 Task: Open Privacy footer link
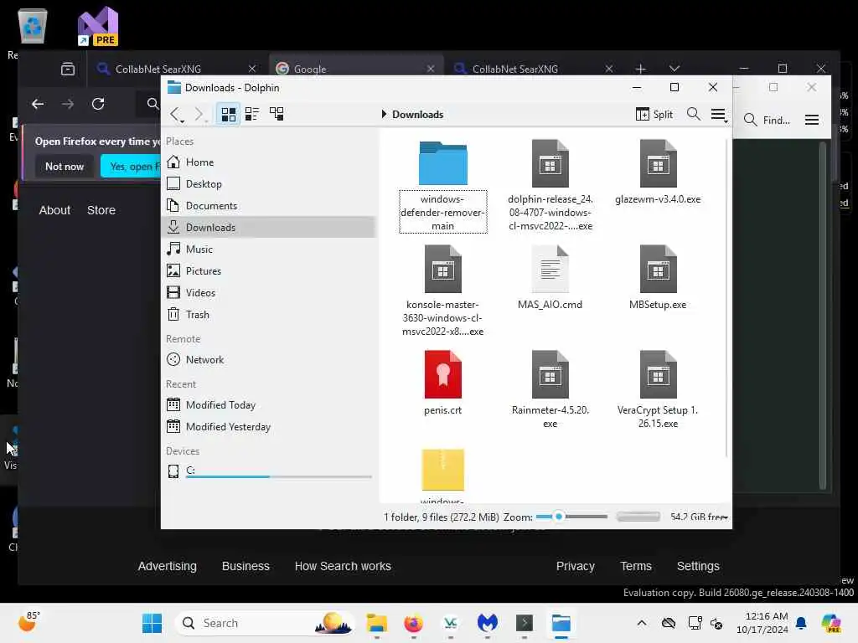pos(575,566)
